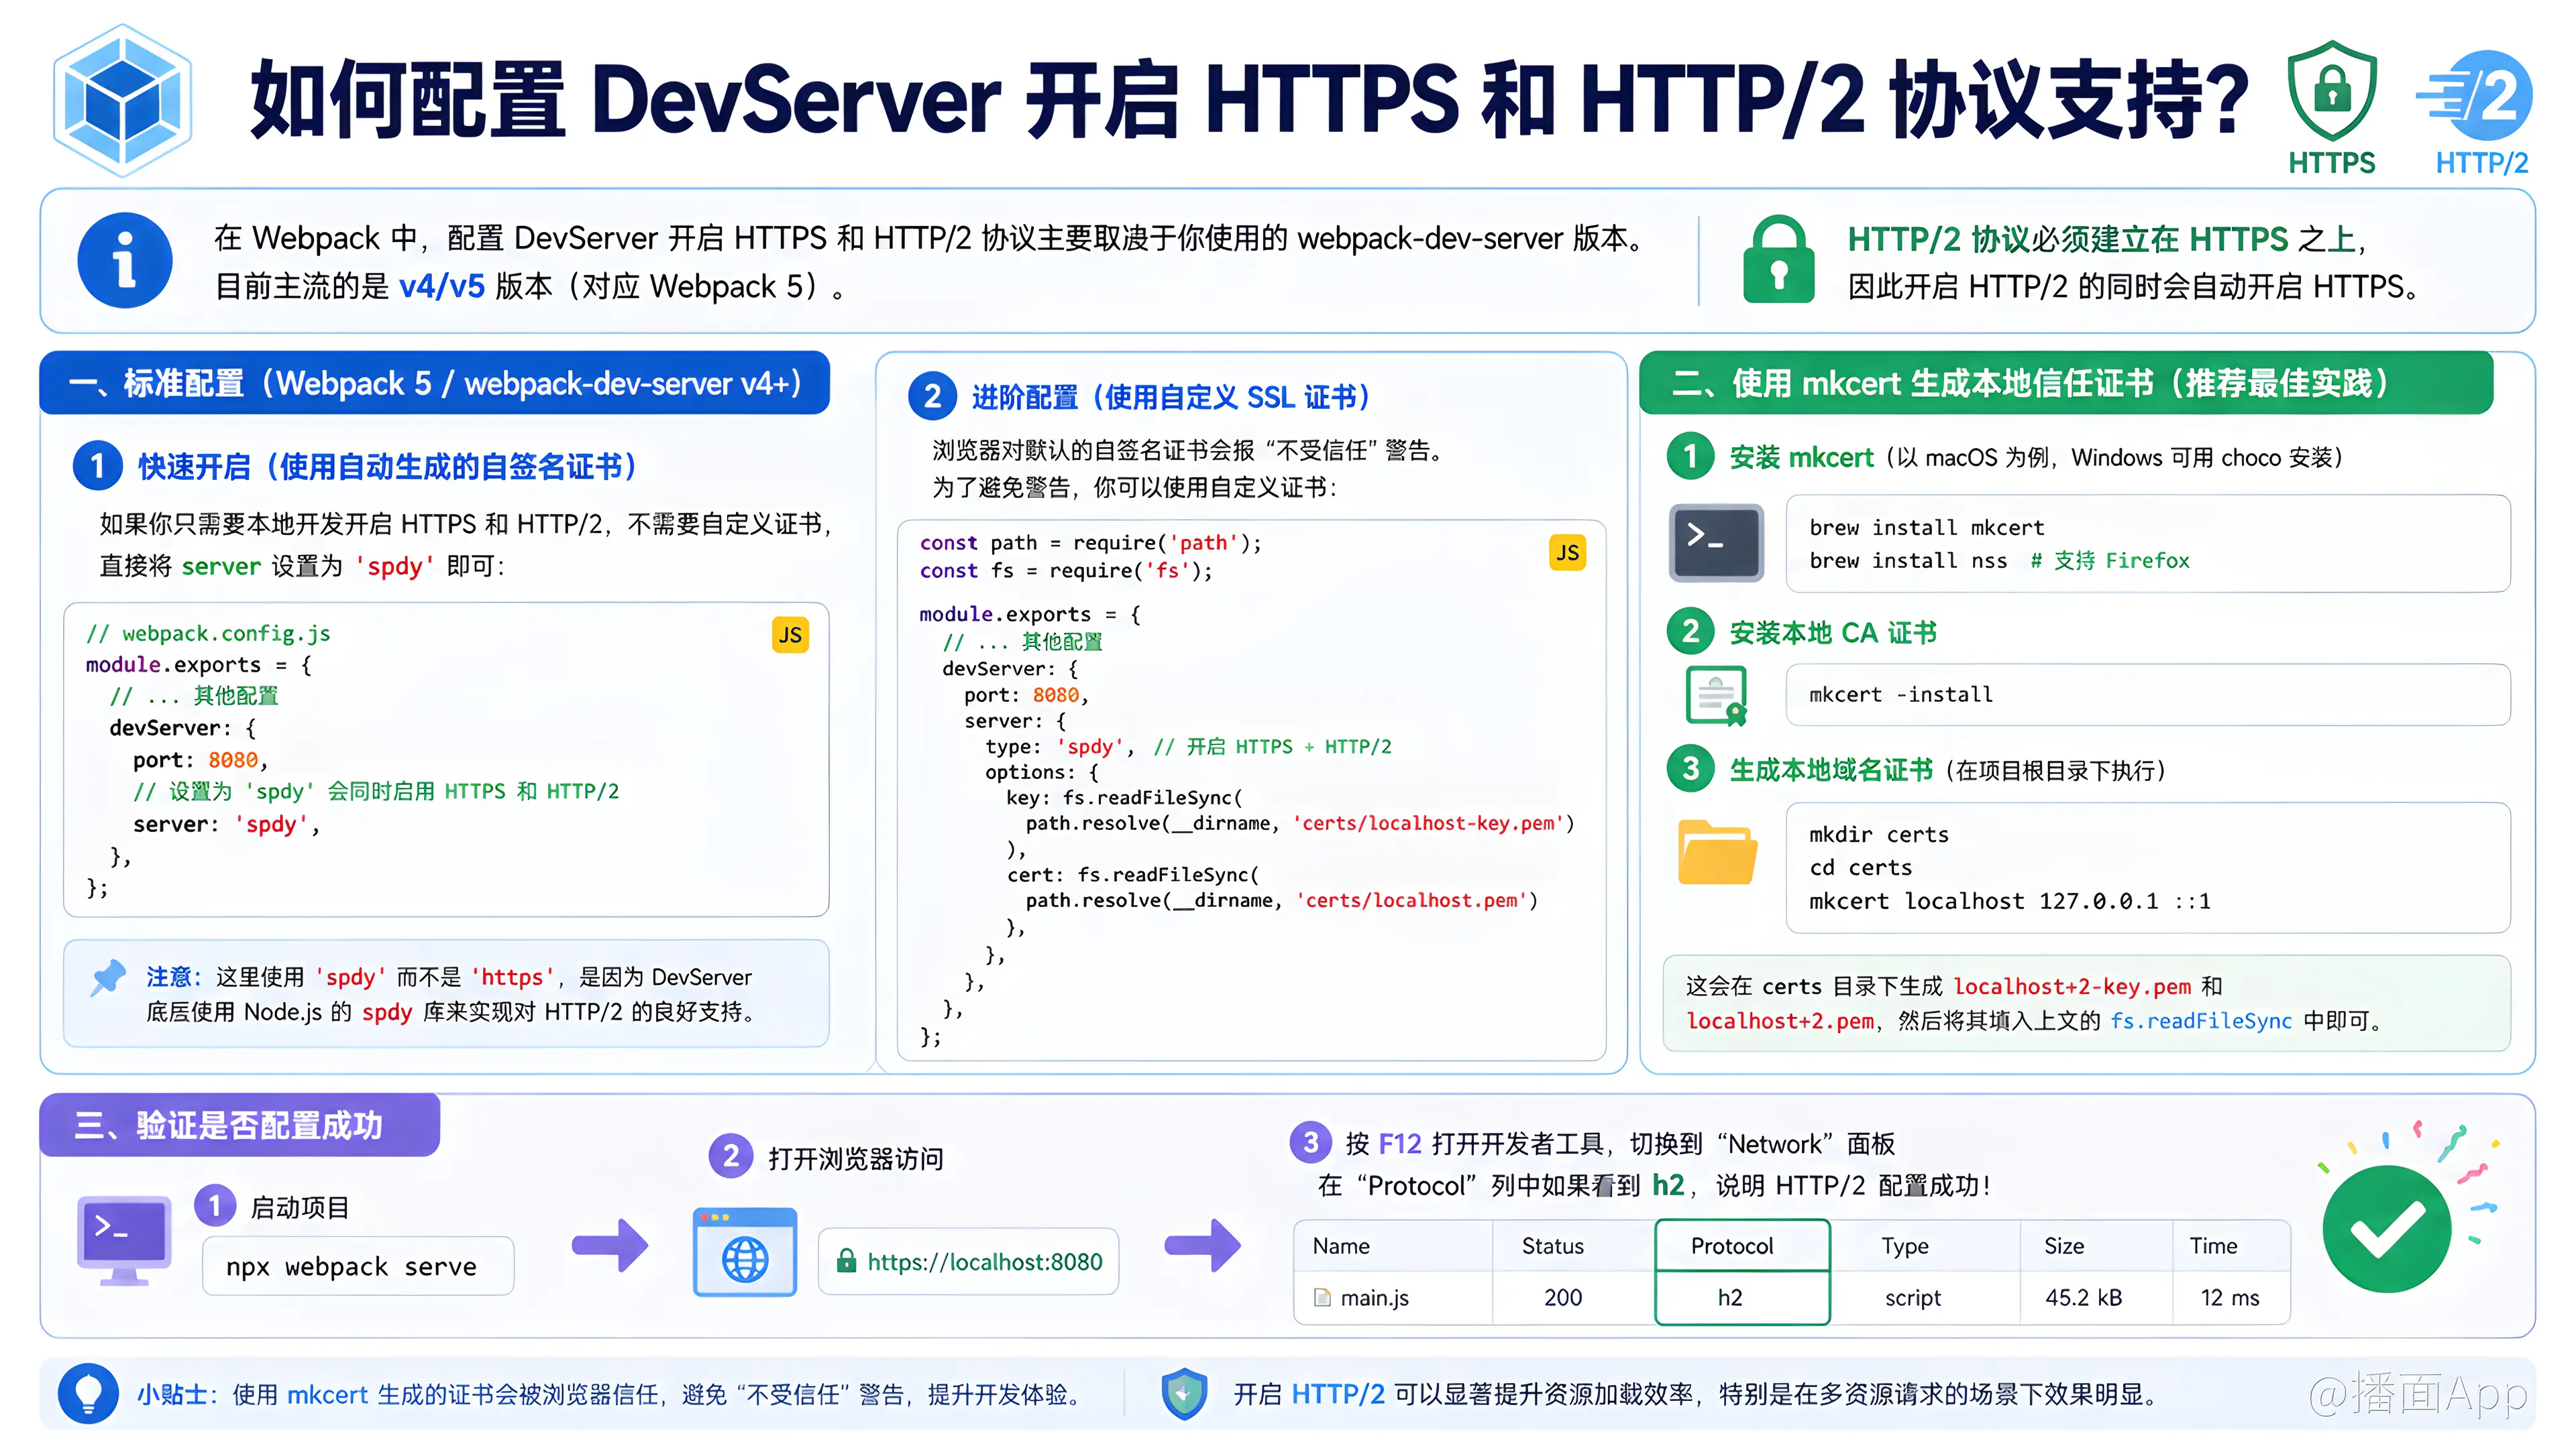This screenshot has width=2576, height=1448.
Task: Click the "安装本地 CA 证书" heading
Action: (x=1833, y=633)
